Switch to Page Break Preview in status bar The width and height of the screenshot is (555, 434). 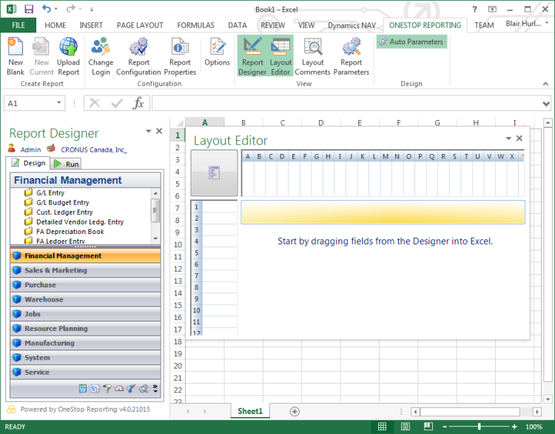coord(428,426)
